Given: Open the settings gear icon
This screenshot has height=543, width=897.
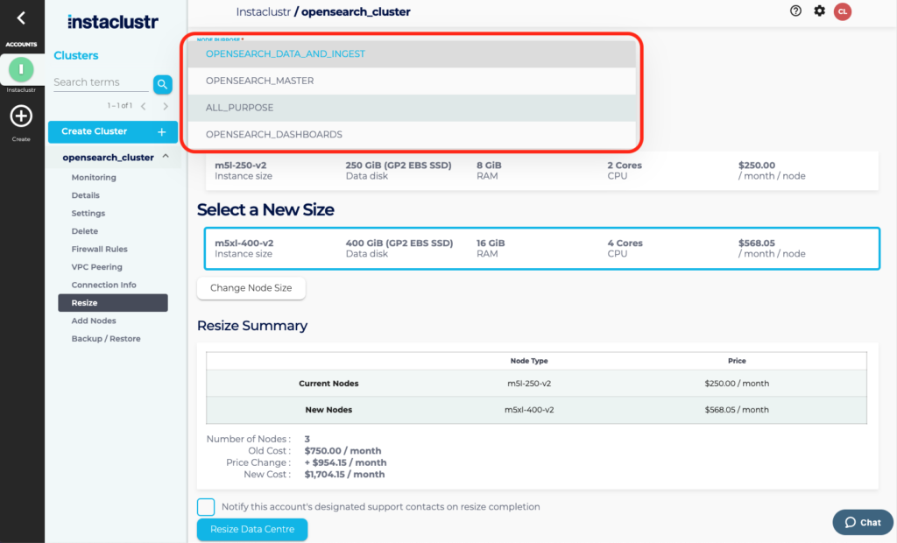Looking at the screenshot, I should point(819,11).
